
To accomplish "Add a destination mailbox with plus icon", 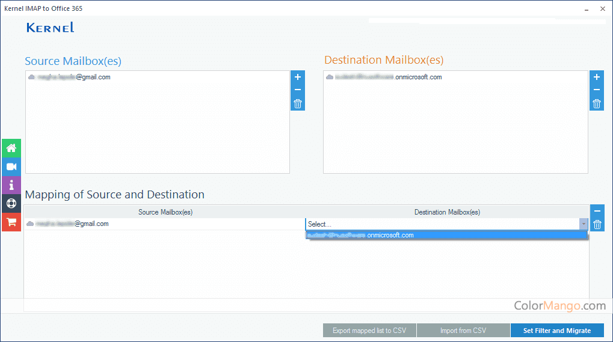I will click(x=596, y=78).
